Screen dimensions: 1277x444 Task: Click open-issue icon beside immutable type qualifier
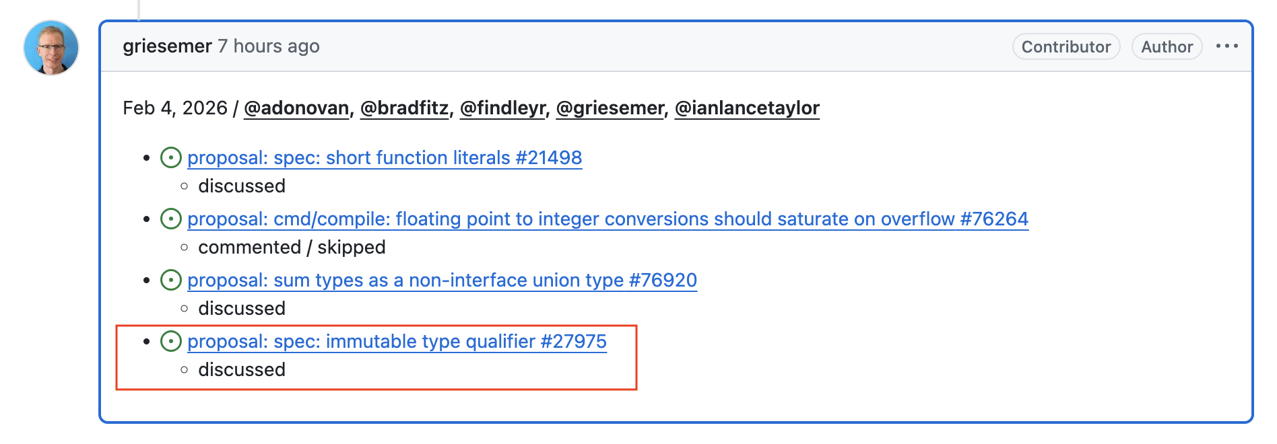(x=171, y=342)
